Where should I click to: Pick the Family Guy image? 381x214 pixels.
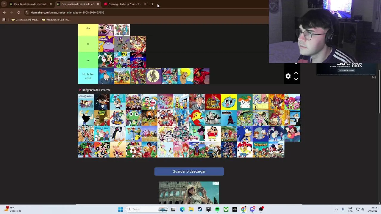click(102, 134)
